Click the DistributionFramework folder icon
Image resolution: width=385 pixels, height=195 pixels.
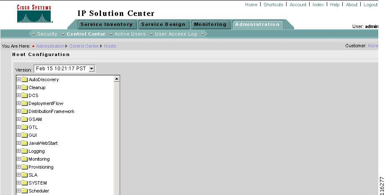point(24,111)
